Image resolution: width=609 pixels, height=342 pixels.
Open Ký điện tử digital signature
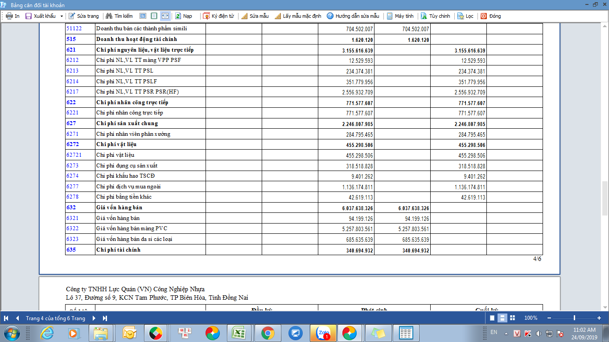(206, 16)
